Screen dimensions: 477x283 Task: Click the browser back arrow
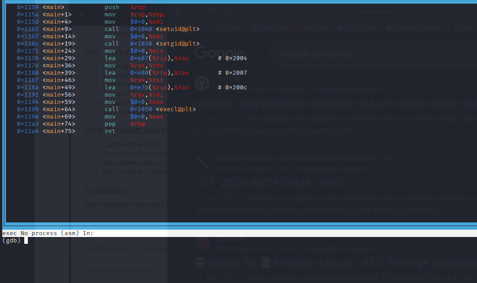pos(180,11)
